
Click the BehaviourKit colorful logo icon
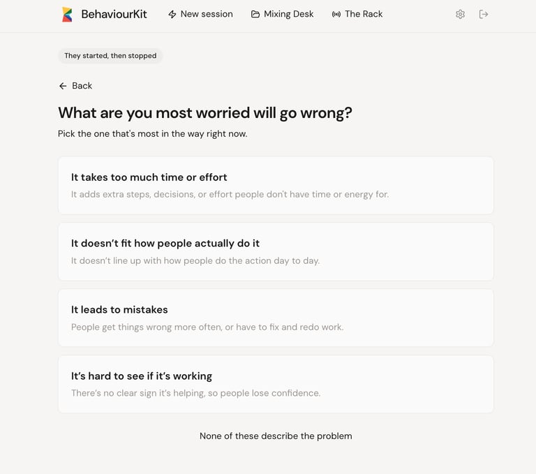(67, 14)
